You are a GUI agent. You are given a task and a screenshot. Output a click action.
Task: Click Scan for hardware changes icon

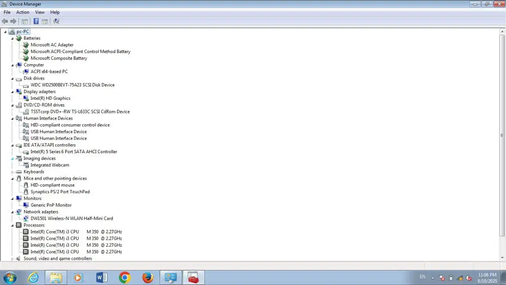(x=56, y=21)
